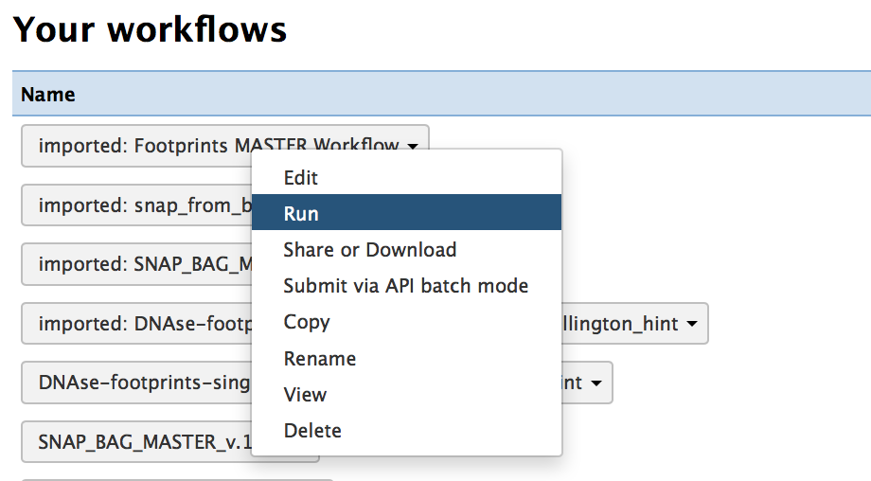This screenshot has width=871, height=481.
Task: Select Submit via API batch mode
Action: pos(406,286)
